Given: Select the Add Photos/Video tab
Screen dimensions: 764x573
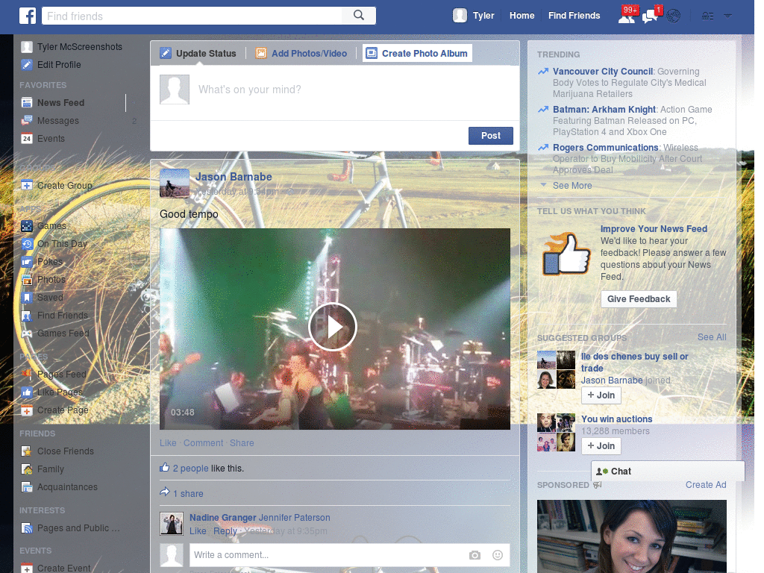Looking at the screenshot, I should point(301,53).
